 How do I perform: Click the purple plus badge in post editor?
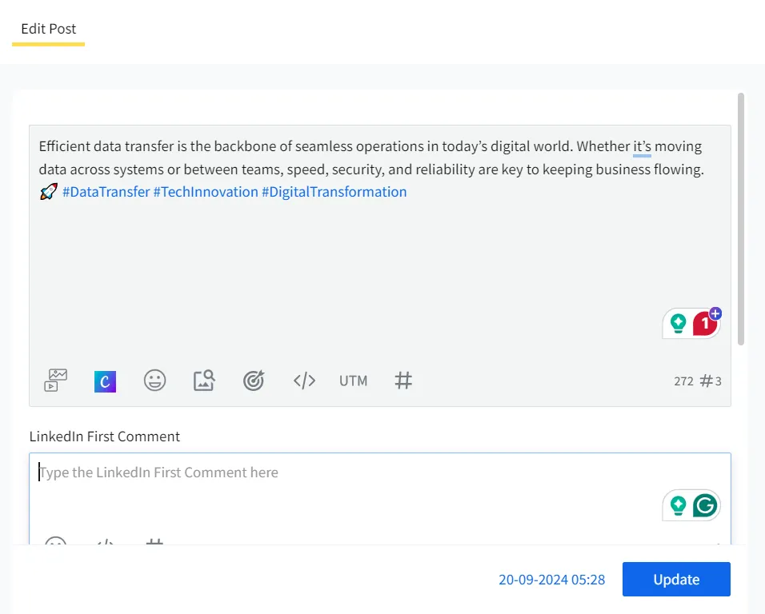point(715,313)
